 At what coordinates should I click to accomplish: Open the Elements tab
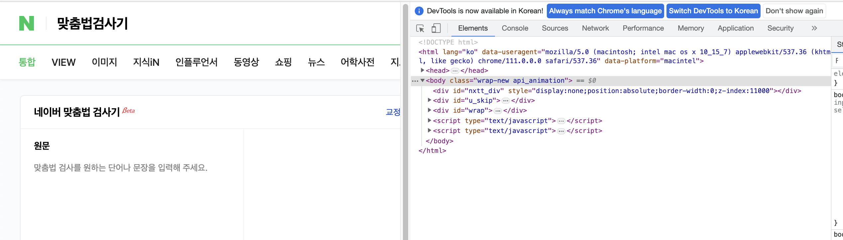click(x=473, y=28)
